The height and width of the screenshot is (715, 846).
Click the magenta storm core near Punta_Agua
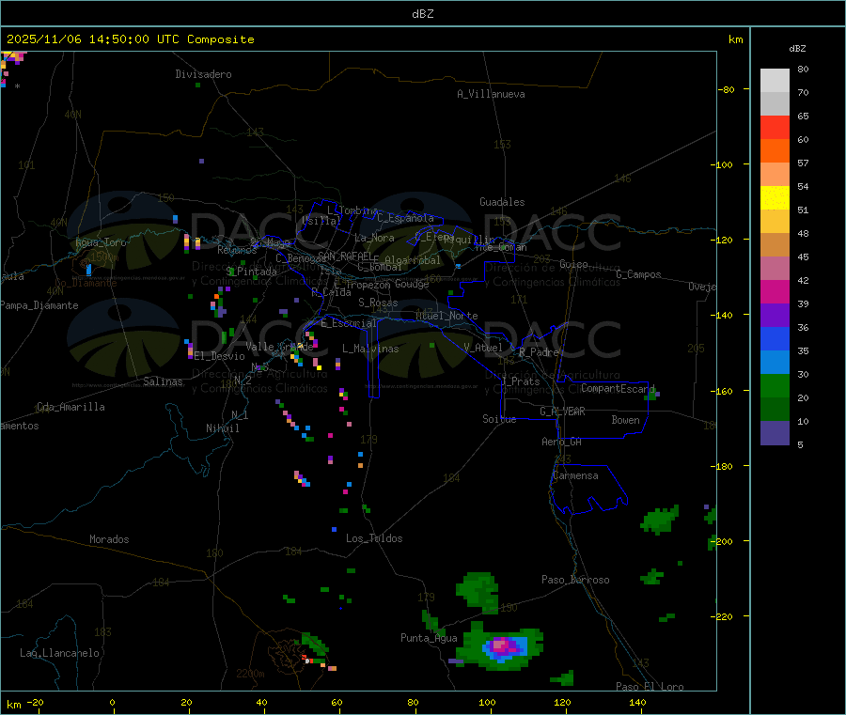coord(504,645)
